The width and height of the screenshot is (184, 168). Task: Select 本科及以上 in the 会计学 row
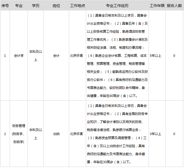coord(36,56)
